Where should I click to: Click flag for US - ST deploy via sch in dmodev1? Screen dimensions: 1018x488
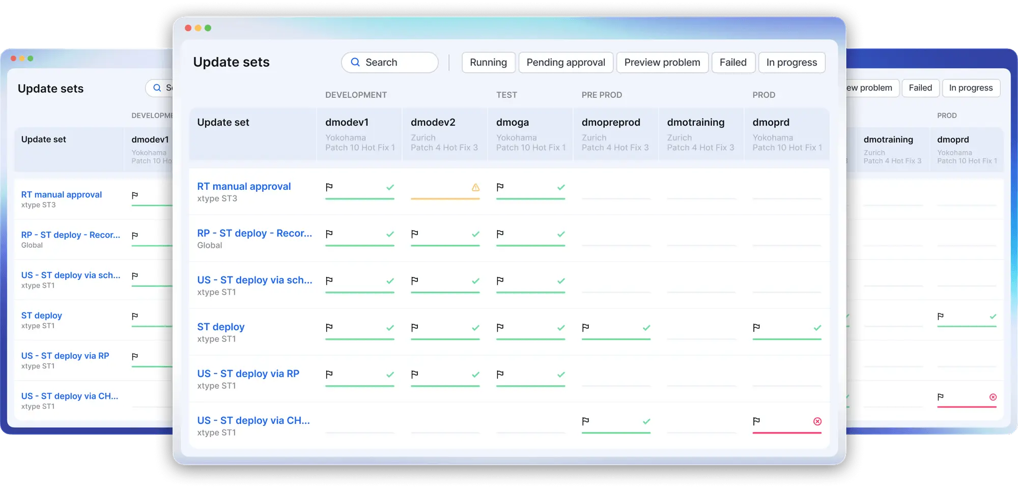pos(329,281)
